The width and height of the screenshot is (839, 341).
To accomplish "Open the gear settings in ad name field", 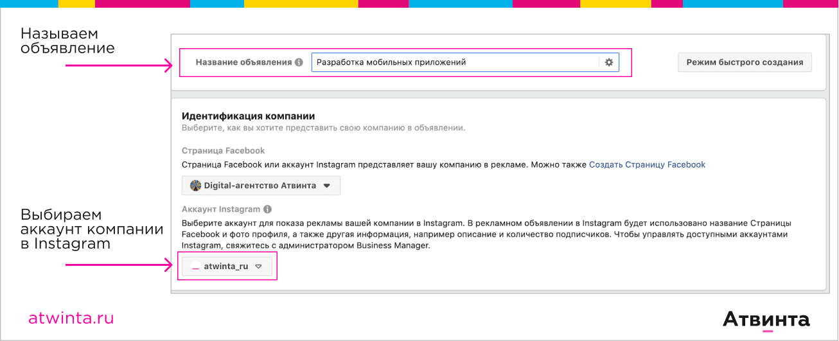I will [x=609, y=62].
